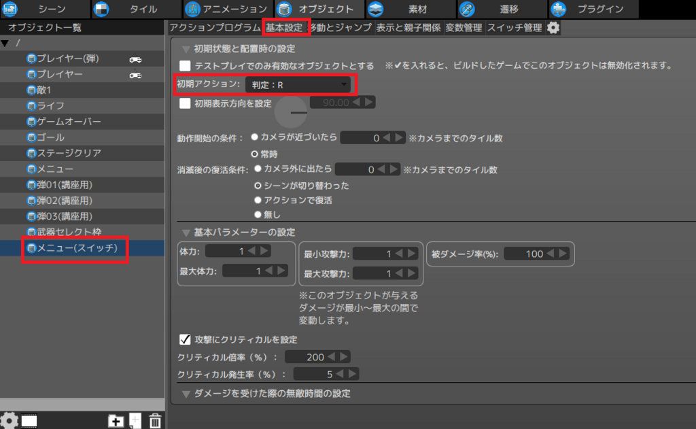Viewport: 696px width, 429px height.
Task: Click gamepad icon next to プレイヤー
Action: point(135,75)
